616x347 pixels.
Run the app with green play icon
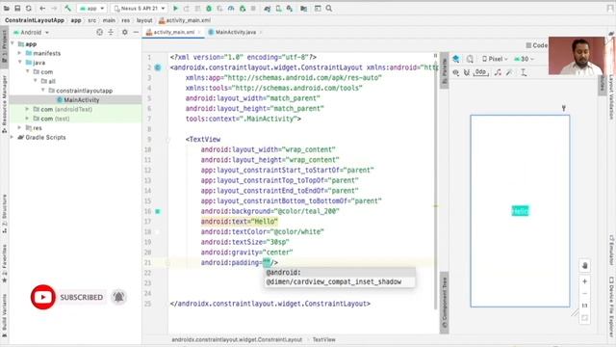click(x=175, y=9)
